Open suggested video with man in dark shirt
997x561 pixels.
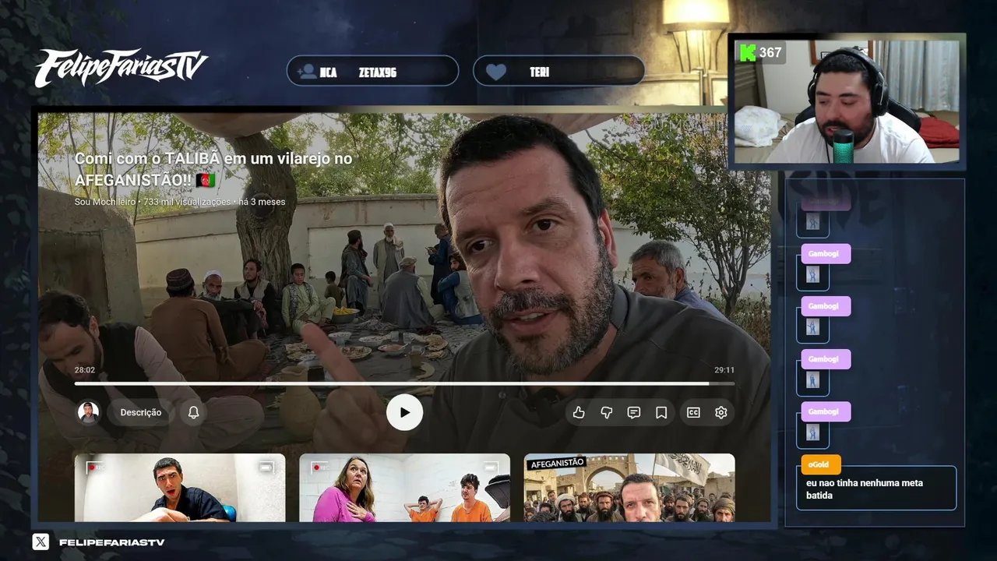click(x=180, y=488)
